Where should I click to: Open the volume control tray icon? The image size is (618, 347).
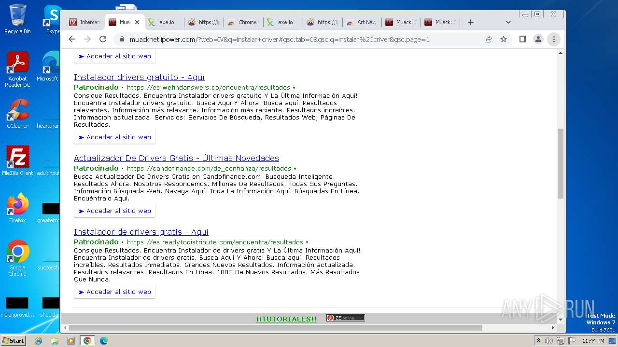[549, 341]
